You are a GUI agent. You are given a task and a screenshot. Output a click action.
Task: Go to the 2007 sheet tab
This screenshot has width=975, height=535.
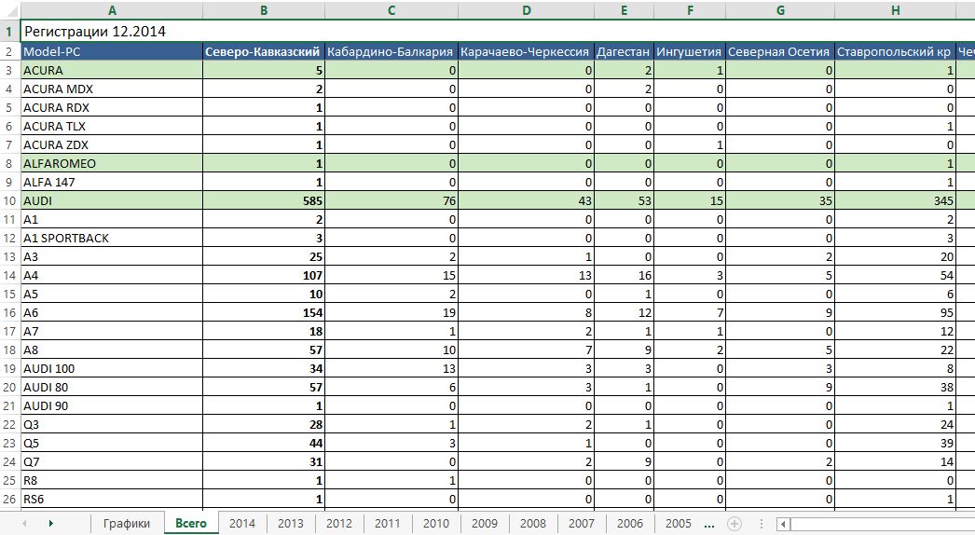click(582, 524)
